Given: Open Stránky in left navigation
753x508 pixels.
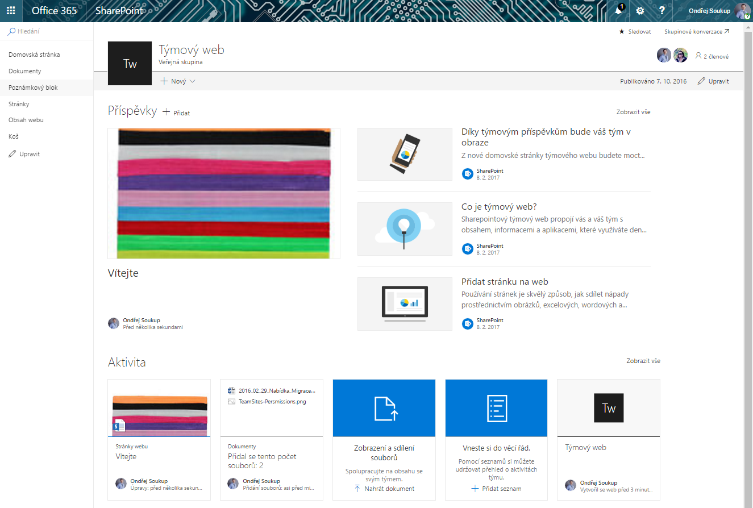Looking at the screenshot, I should click(x=19, y=104).
